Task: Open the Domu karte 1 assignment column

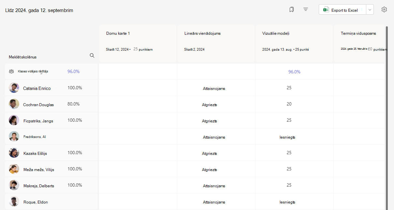Action: click(x=138, y=43)
